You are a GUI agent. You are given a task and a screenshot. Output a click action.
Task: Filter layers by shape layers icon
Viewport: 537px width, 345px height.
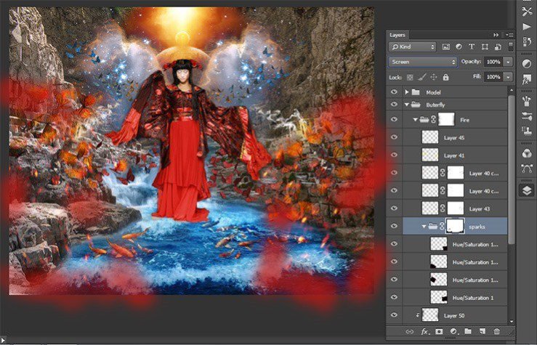pos(485,47)
